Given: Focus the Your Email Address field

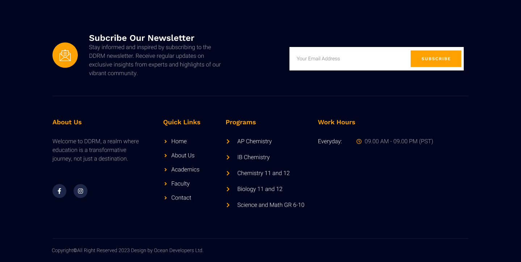Looking at the screenshot, I should (x=349, y=59).
